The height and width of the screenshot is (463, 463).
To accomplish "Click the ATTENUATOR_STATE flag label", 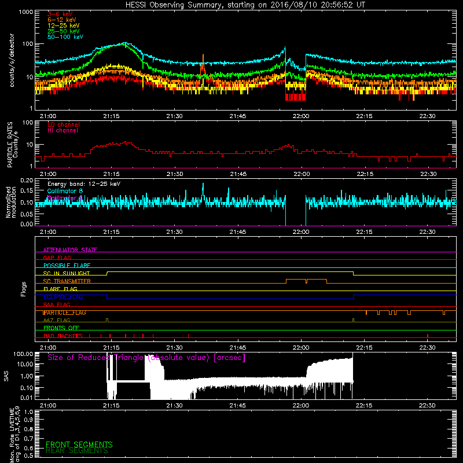I will [x=70, y=250].
